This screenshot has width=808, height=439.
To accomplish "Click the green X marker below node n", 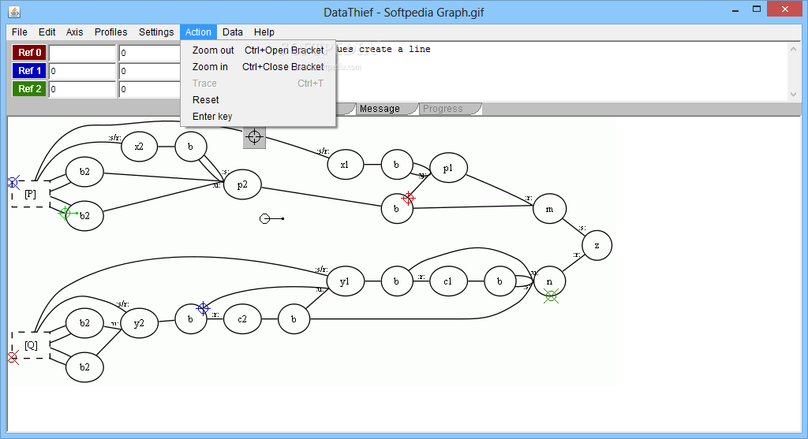I will (551, 296).
